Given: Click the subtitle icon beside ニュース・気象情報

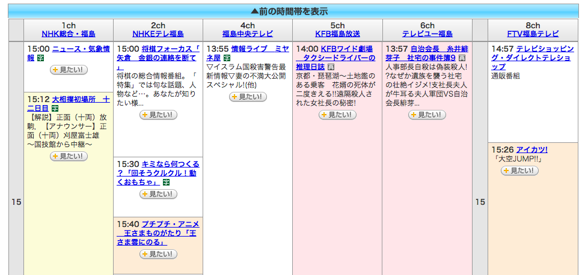Looking at the screenshot, I should (x=41, y=58).
